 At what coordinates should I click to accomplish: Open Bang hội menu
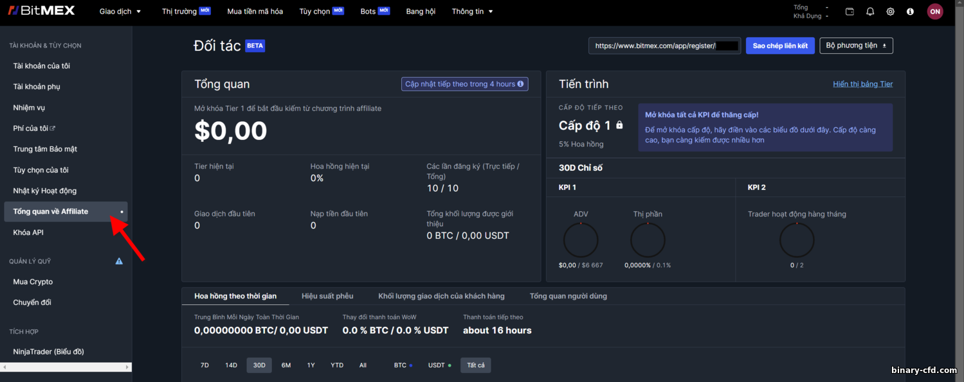pos(421,12)
